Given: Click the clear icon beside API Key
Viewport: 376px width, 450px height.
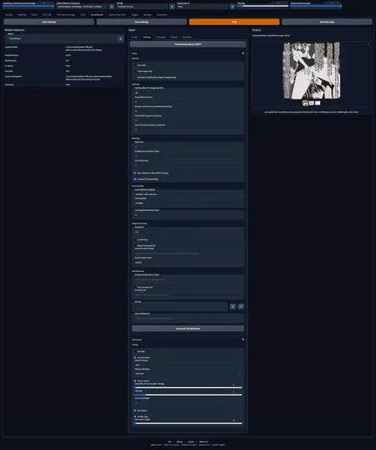Looking at the screenshot, I should tap(241, 306).
